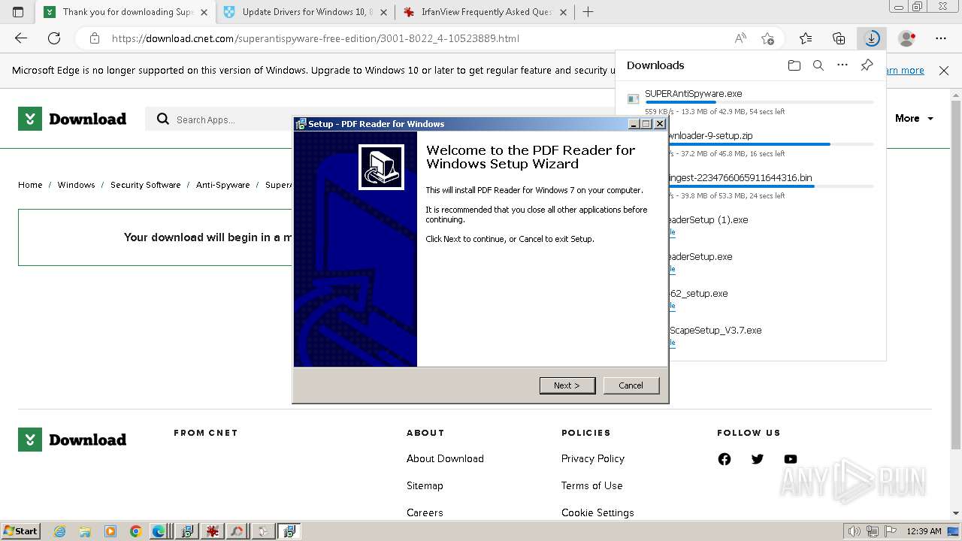The width and height of the screenshot is (962, 541).
Task: Go back to the previous page in Edge
Action: [21, 38]
